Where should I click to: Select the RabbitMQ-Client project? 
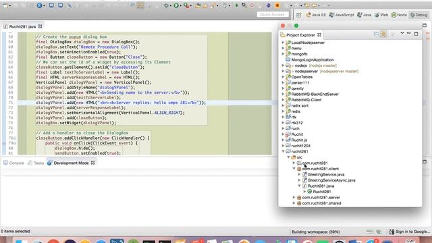click(306, 100)
